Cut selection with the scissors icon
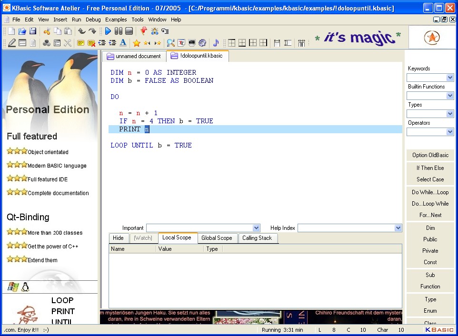This screenshot has width=458, height=336. pos(47,31)
